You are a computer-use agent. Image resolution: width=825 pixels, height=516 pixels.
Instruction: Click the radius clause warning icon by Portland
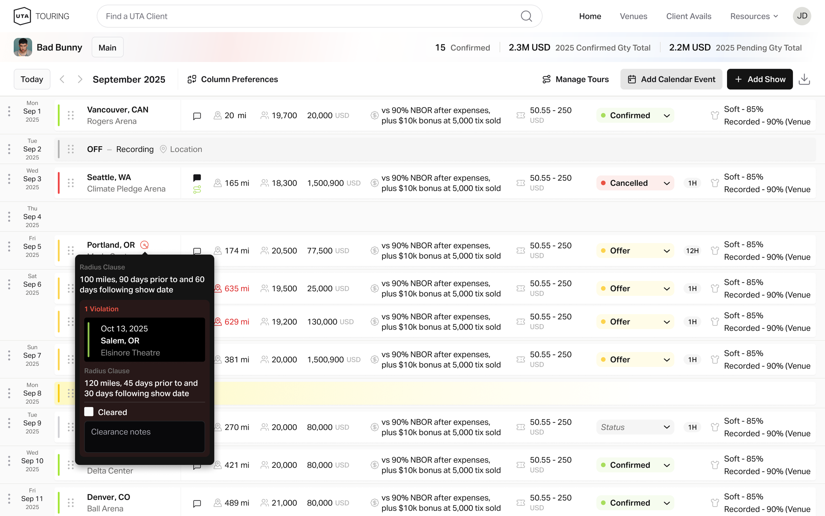[x=145, y=245]
